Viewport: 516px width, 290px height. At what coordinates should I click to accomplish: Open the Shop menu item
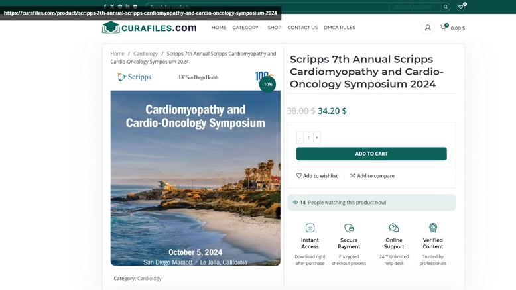(275, 28)
